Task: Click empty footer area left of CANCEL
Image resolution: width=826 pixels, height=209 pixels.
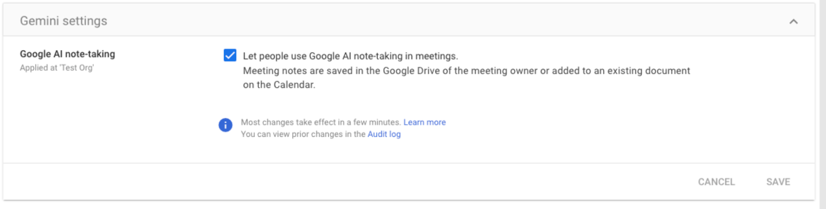Action: click(361, 182)
